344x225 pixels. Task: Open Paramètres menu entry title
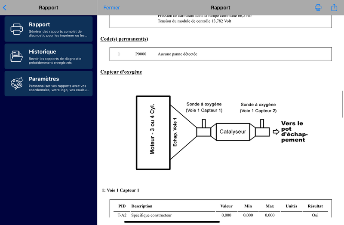44,79
